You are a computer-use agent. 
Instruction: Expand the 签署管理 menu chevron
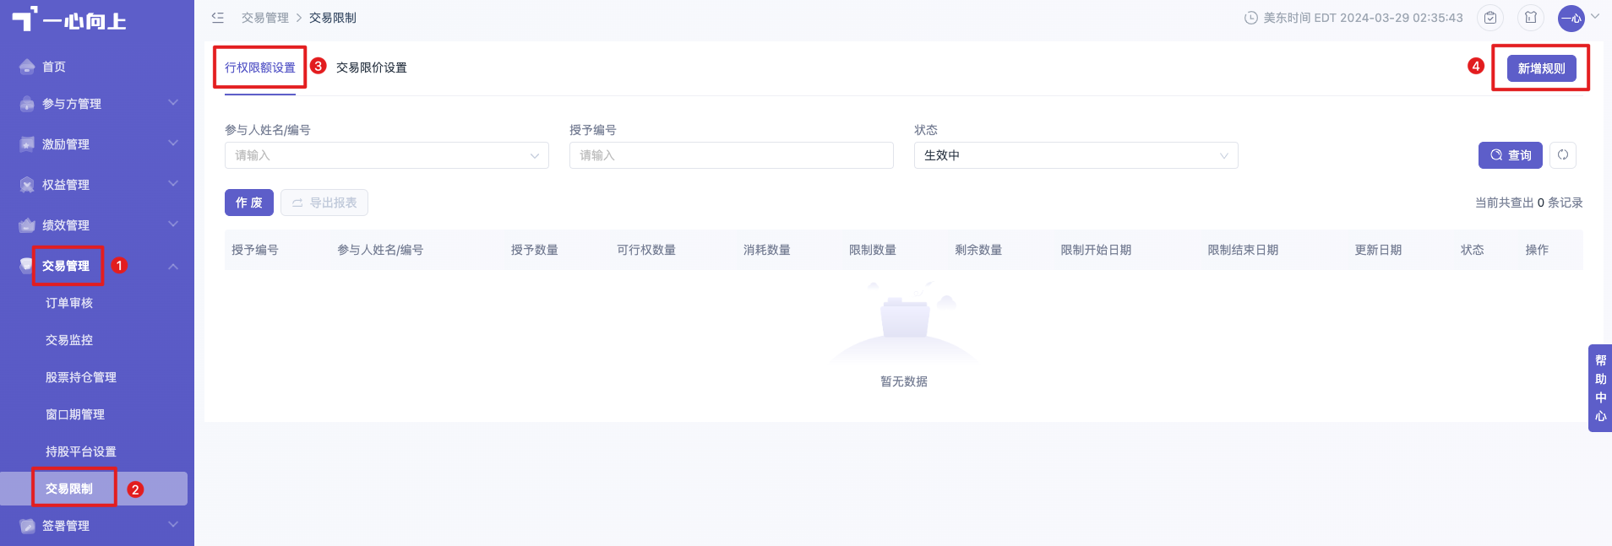tap(173, 525)
